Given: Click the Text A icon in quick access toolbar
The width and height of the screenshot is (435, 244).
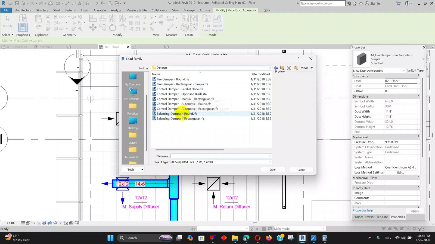Looking at the screenshot, I should click(80, 3).
